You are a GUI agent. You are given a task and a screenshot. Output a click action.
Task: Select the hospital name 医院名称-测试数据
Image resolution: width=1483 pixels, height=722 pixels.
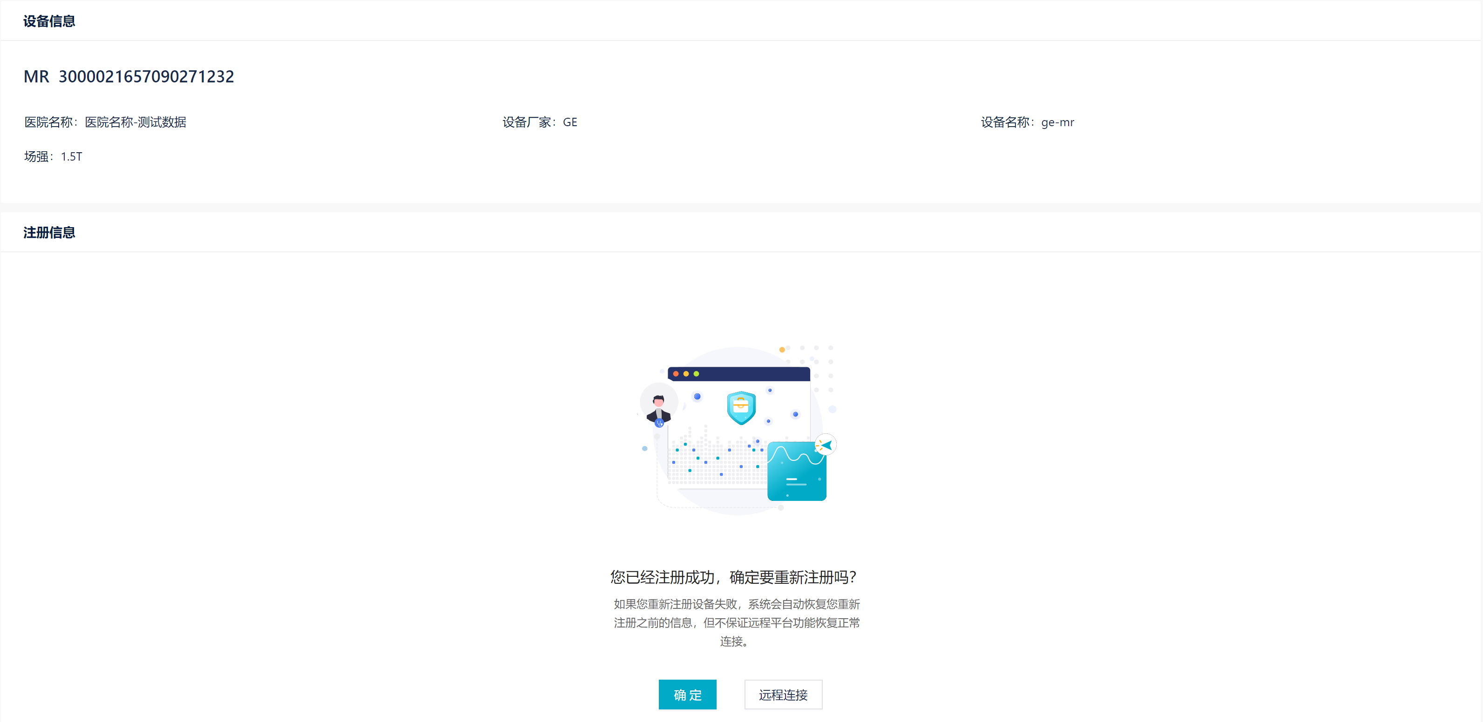(x=136, y=122)
